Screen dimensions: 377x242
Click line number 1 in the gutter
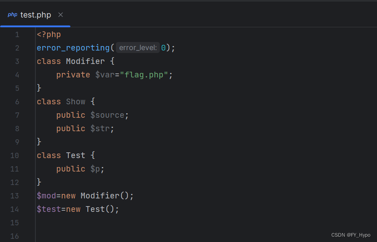click(17, 35)
